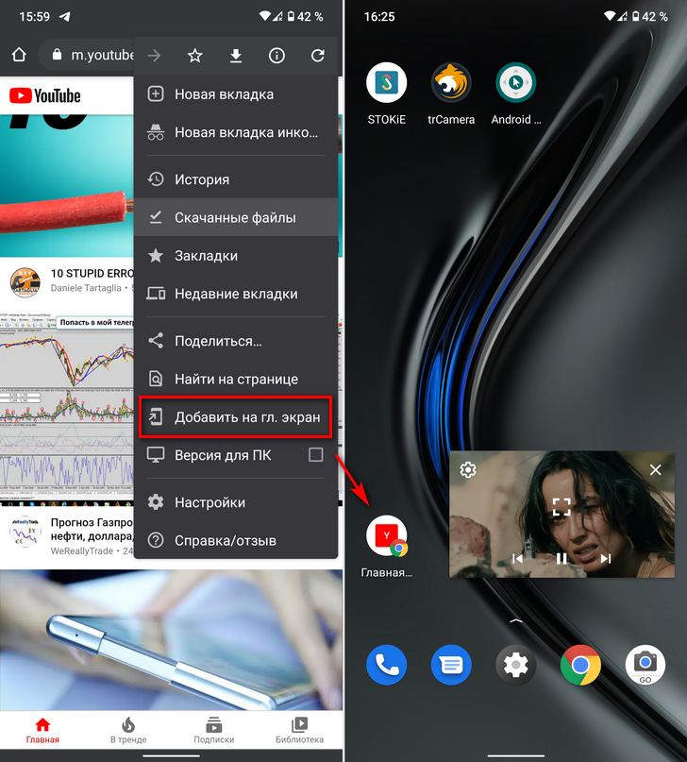This screenshot has width=687, height=762.
Task: Tap the m.youtube address bar
Action: click(x=88, y=55)
